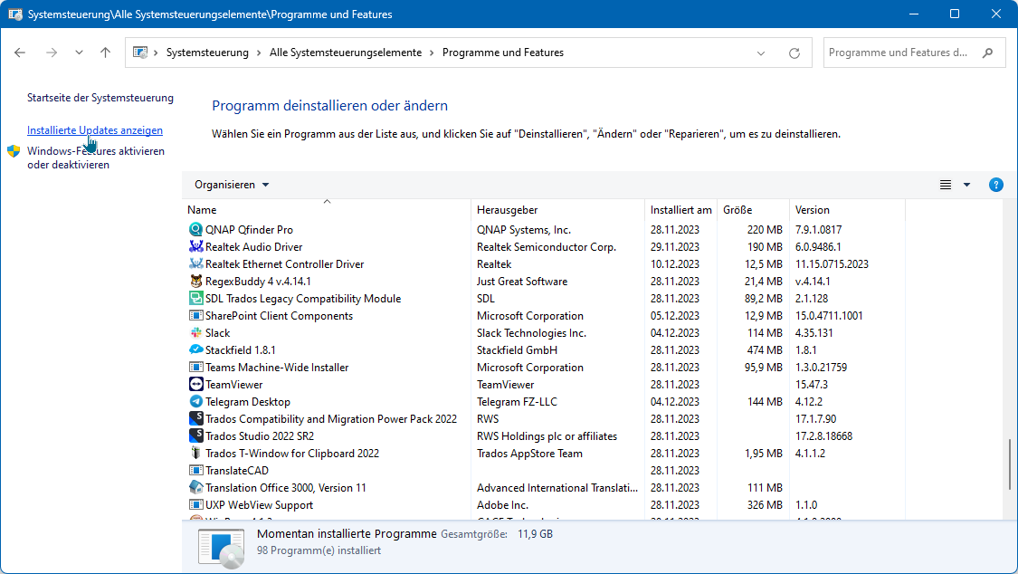The height and width of the screenshot is (574, 1018).
Task: Select Slack Technologies Inc. publisher cell
Action: click(x=531, y=333)
